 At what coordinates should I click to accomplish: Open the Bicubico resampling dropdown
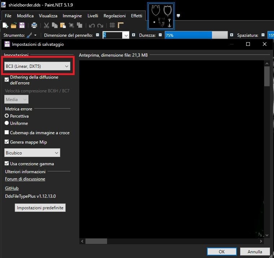[32, 153]
